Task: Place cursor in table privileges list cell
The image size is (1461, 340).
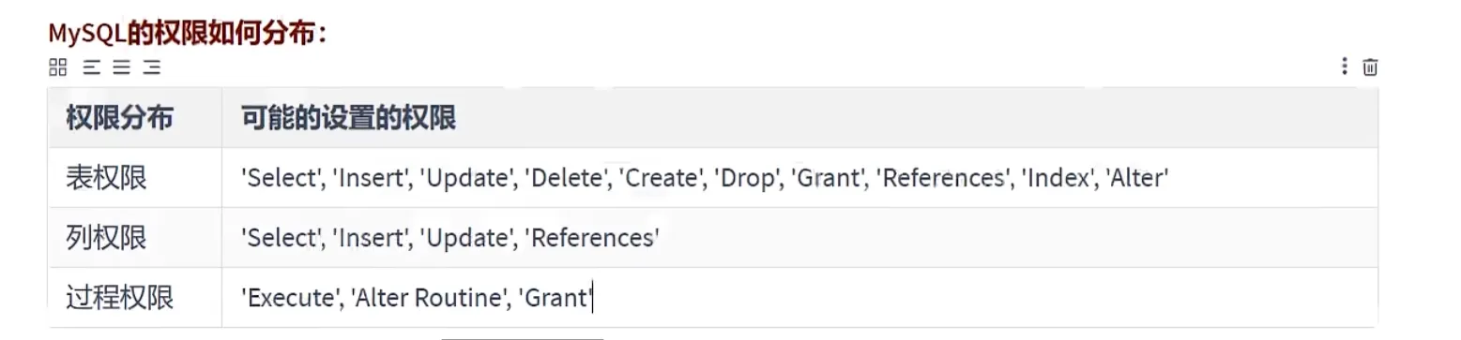Action: (799, 178)
